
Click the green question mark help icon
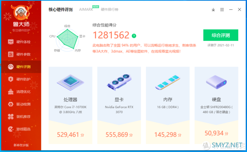(134, 36)
